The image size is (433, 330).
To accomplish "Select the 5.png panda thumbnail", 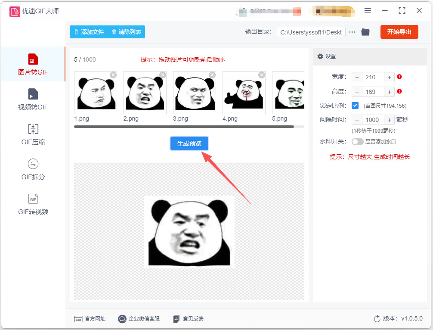I will (x=288, y=93).
